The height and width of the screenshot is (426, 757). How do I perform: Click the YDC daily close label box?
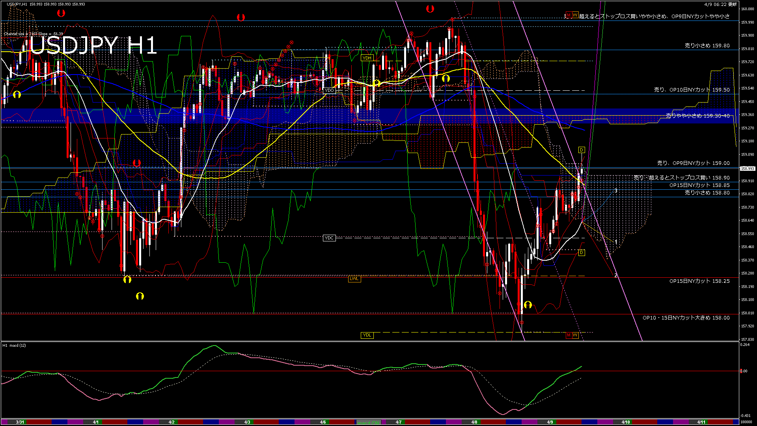coord(329,238)
